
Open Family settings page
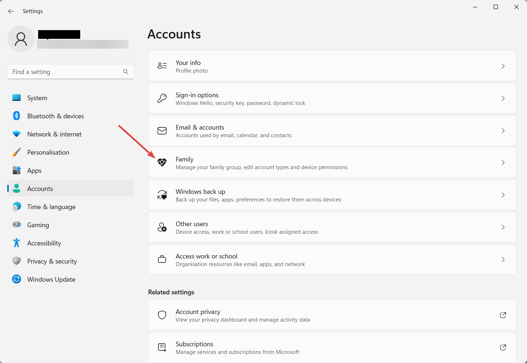[332, 163]
